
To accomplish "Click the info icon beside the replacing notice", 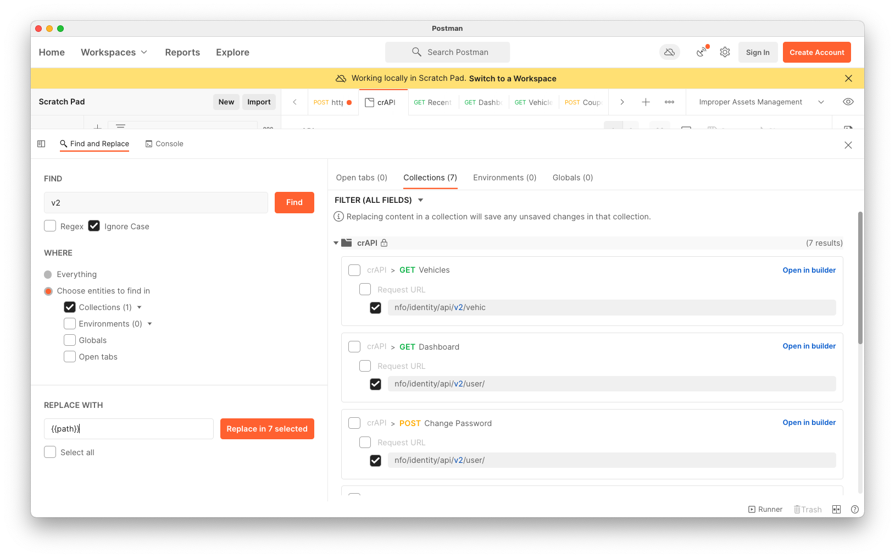I will 339,217.
